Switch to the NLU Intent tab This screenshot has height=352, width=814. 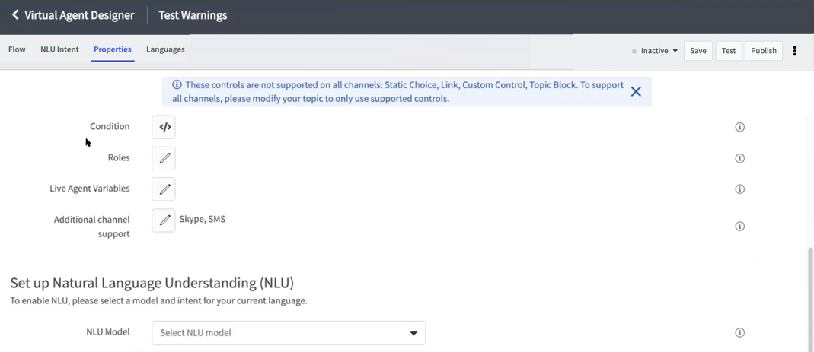click(x=59, y=49)
